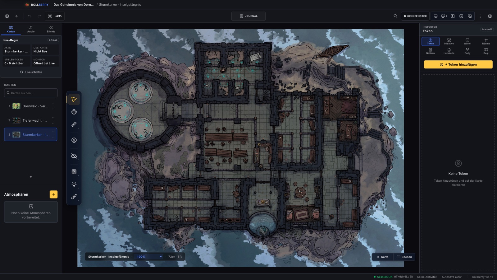This screenshot has width=497, height=280.
Task: Fit map to screen at 100%
Action: point(55,16)
